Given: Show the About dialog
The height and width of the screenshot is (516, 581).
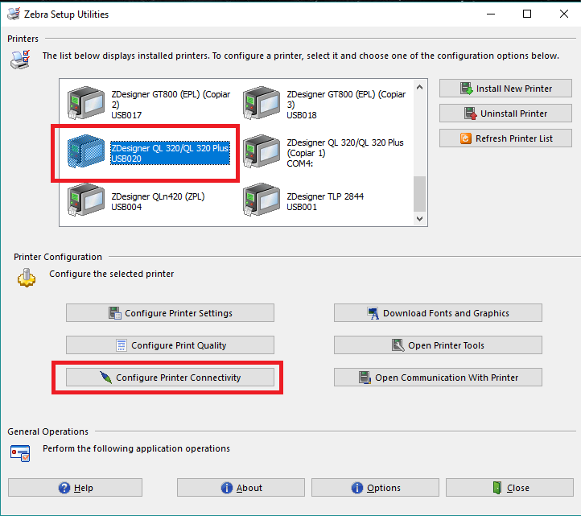Looking at the screenshot, I should tap(241, 488).
